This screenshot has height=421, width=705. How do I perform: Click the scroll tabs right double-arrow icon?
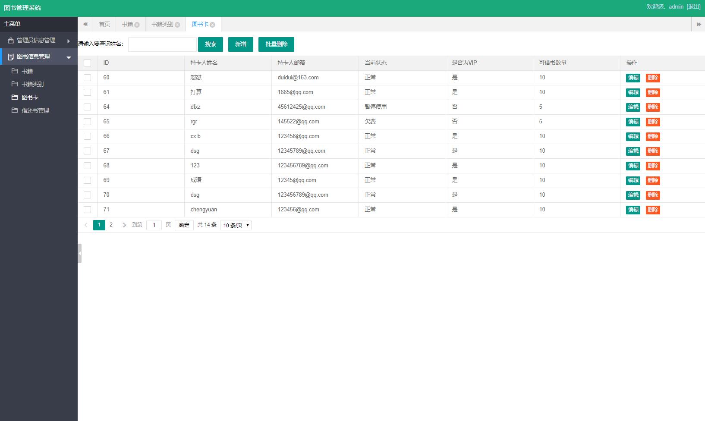[699, 24]
